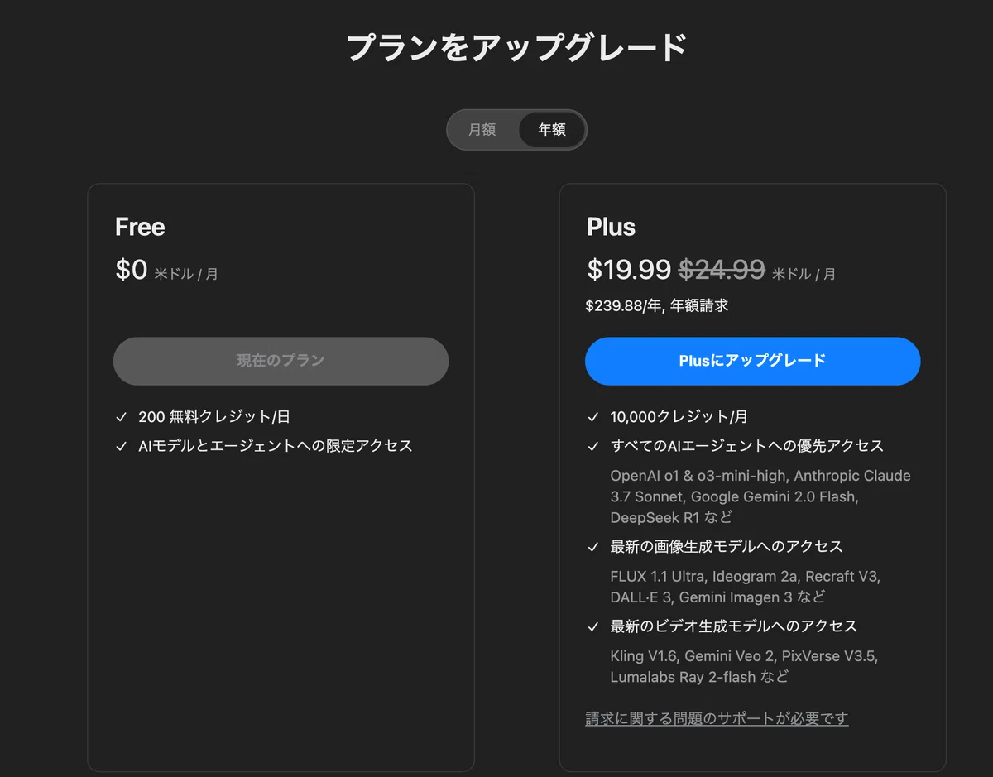Click checkmark beside 最新のビデオ生成モデルへのアクセス
The height and width of the screenshot is (777, 993).
click(x=593, y=626)
